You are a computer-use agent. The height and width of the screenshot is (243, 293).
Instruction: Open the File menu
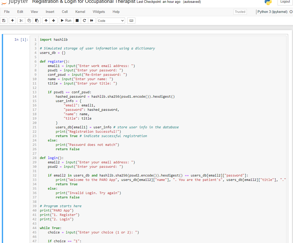tap(7, 12)
